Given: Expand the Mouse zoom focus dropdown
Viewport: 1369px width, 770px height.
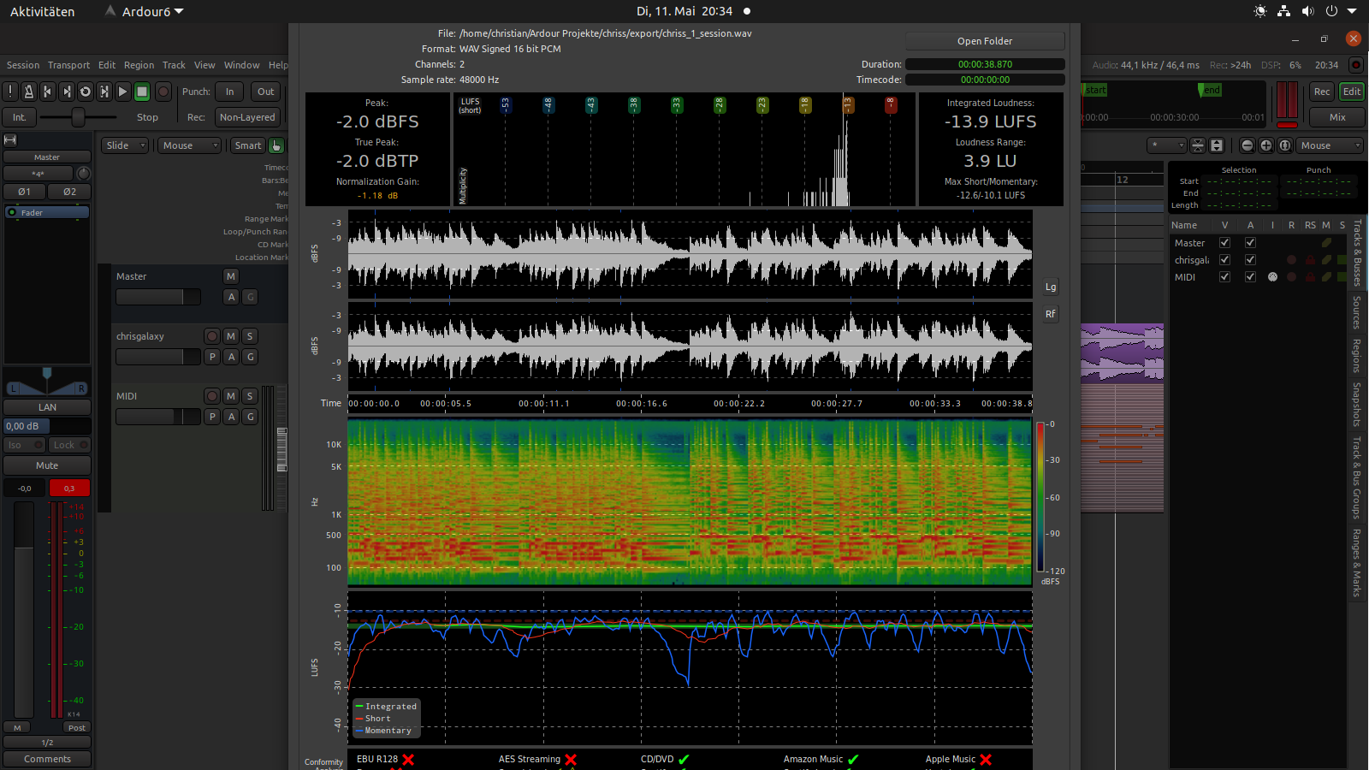Looking at the screenshot, I should click(x=1330, y=145).
